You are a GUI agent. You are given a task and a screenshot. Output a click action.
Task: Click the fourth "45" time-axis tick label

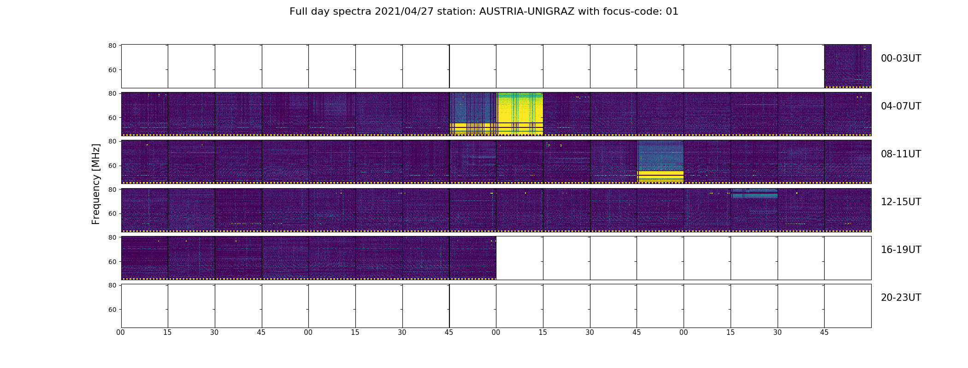pyautogui.click(x=824, y=333)
